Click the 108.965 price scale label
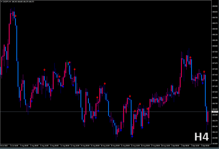Viewport: 219px width, 149px height. (215, 6)
